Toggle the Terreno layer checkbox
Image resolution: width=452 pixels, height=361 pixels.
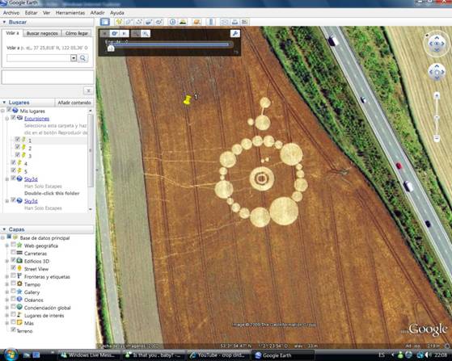pyautogui.click(x=13, y=330)
